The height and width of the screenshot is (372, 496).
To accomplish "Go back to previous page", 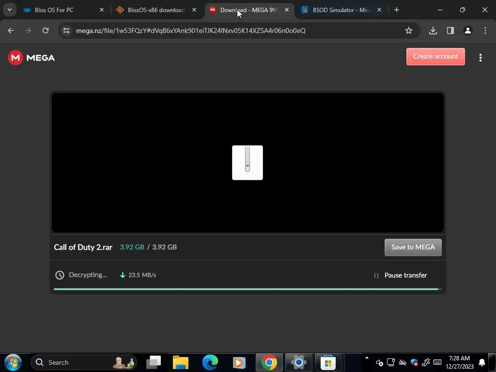I will [x=11, y=31].
